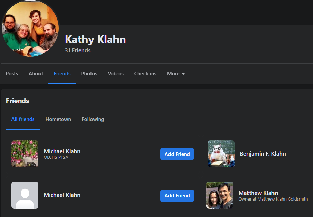The width and height of the screenshot is (313, 217).
Task: Go to the Photos tab
Action: pyautogui.click(x=89, y=74)
